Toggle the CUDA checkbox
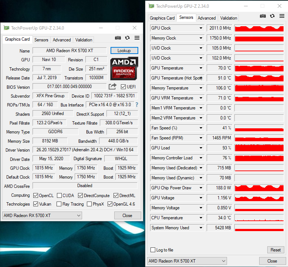The image size is (288, 267). click(x=59, y=196)
